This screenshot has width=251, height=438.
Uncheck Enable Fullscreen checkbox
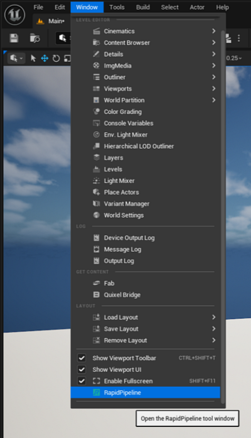(81, 381)
